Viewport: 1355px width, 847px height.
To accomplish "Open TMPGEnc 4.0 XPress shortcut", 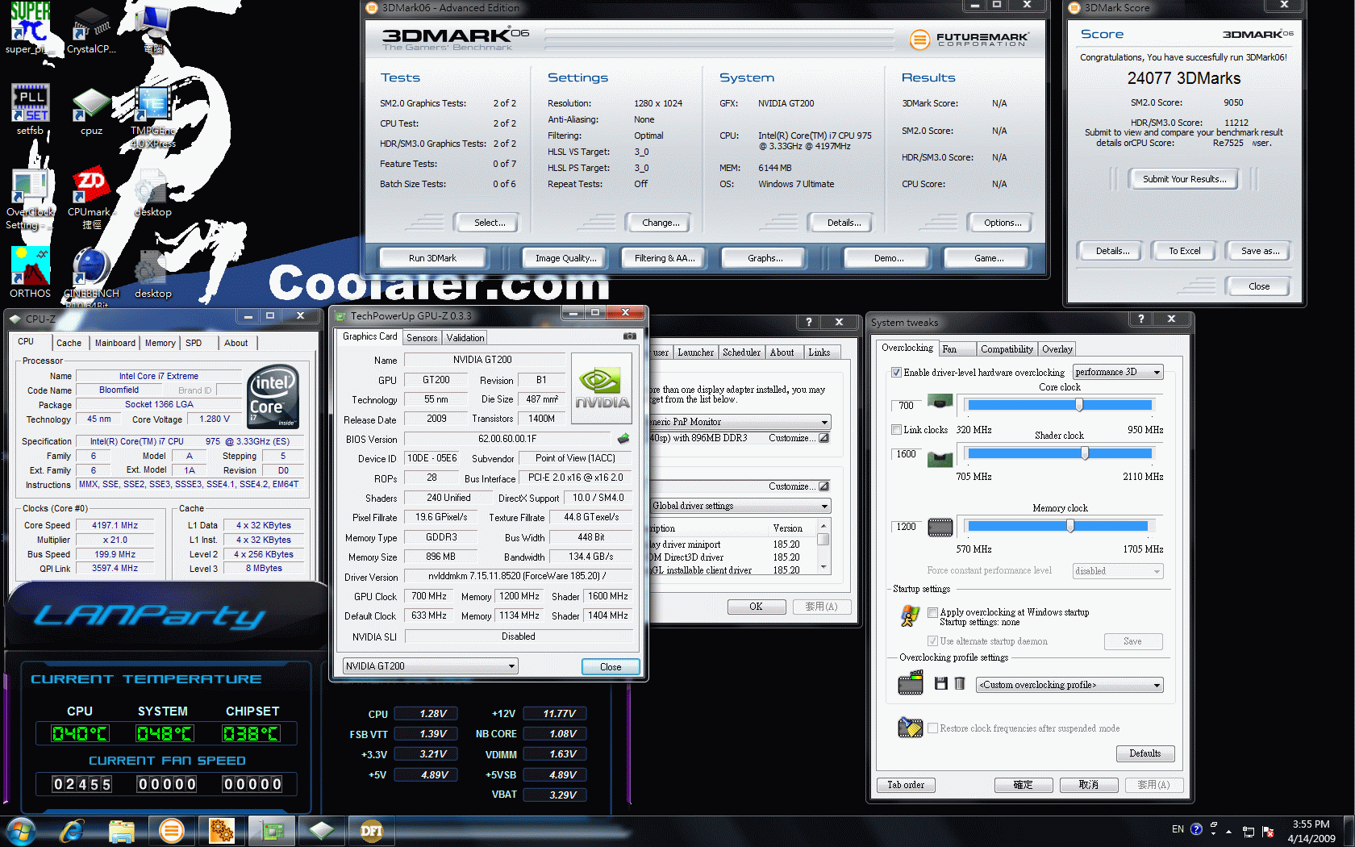I will click(153, 117).
